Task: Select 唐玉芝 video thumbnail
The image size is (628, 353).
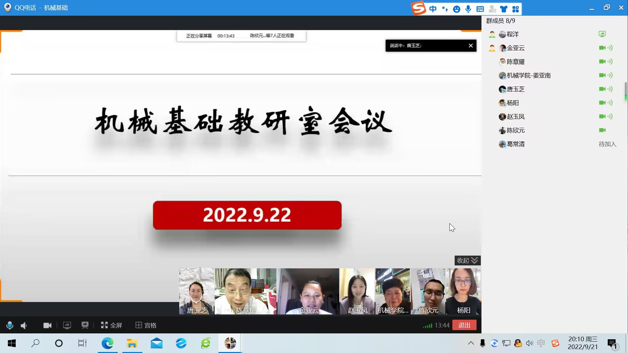Action: tap(197, 291)
